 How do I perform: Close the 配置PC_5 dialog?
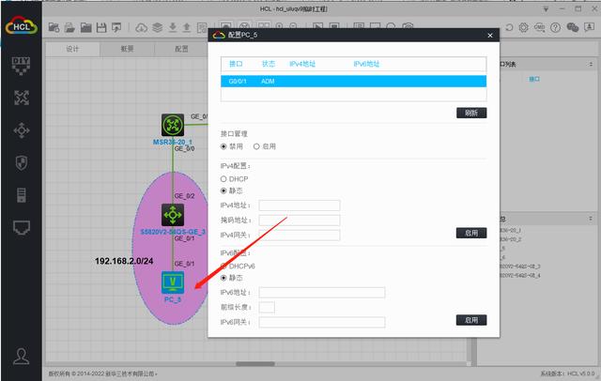(490, 36)
